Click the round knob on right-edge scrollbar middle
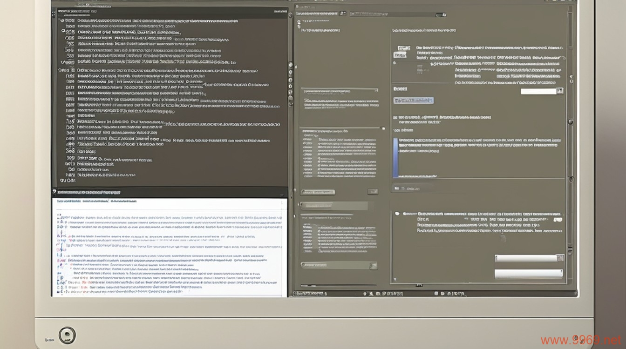This screenshot has width=626, height=349. tap(571, 121)
